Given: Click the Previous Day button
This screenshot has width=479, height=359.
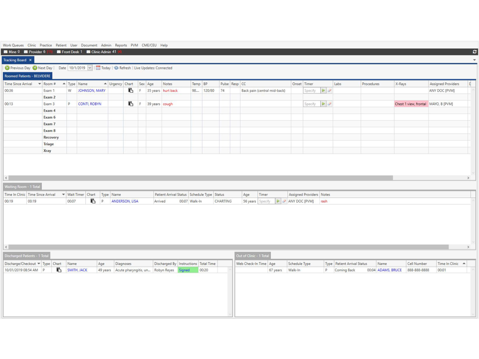Looking at the screenshot, I should coord(16,68).
